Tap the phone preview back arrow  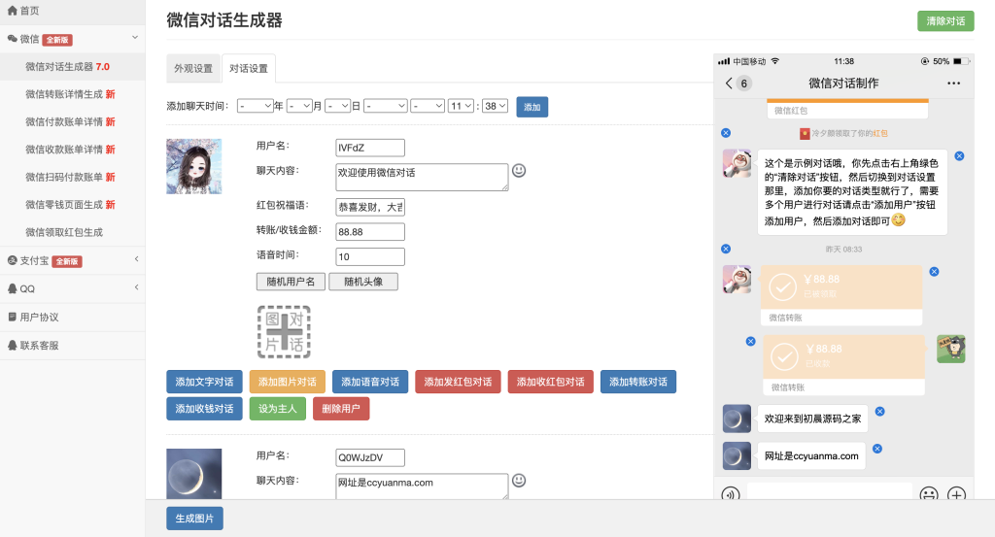pyautogui.click(x=730, y=84)
